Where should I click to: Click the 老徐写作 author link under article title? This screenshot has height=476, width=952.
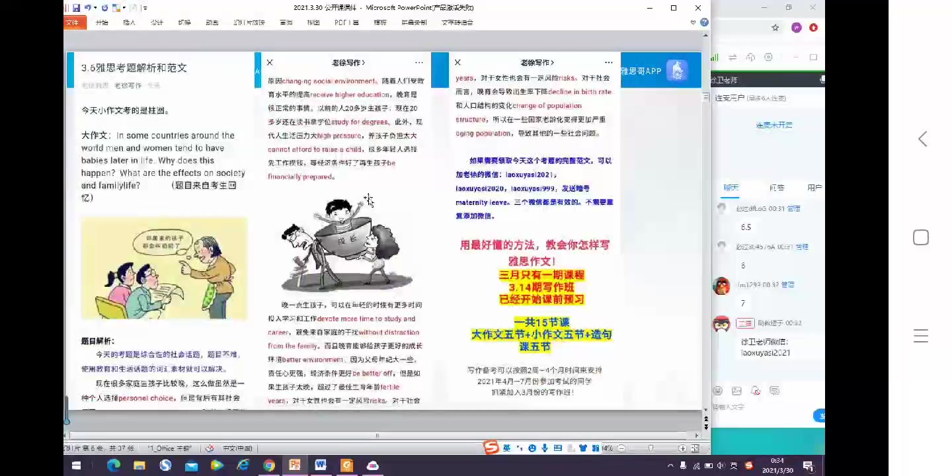click(x=128, y=85)
